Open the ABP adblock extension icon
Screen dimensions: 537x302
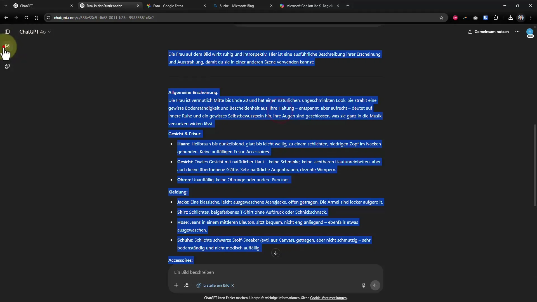click(455, 18)
